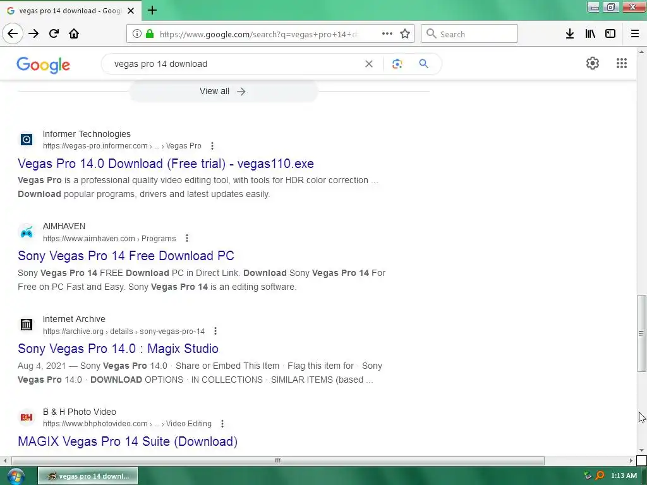Image resolution: width=647 pixels, height=485 pixels.
Task: Click the scroll left arrow
Action: (x=4, y=460)
